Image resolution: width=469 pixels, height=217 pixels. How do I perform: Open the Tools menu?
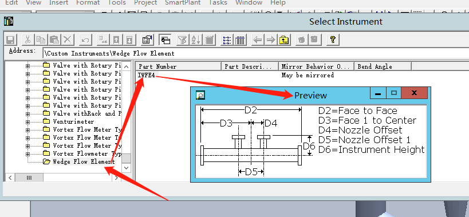point(117,3)
